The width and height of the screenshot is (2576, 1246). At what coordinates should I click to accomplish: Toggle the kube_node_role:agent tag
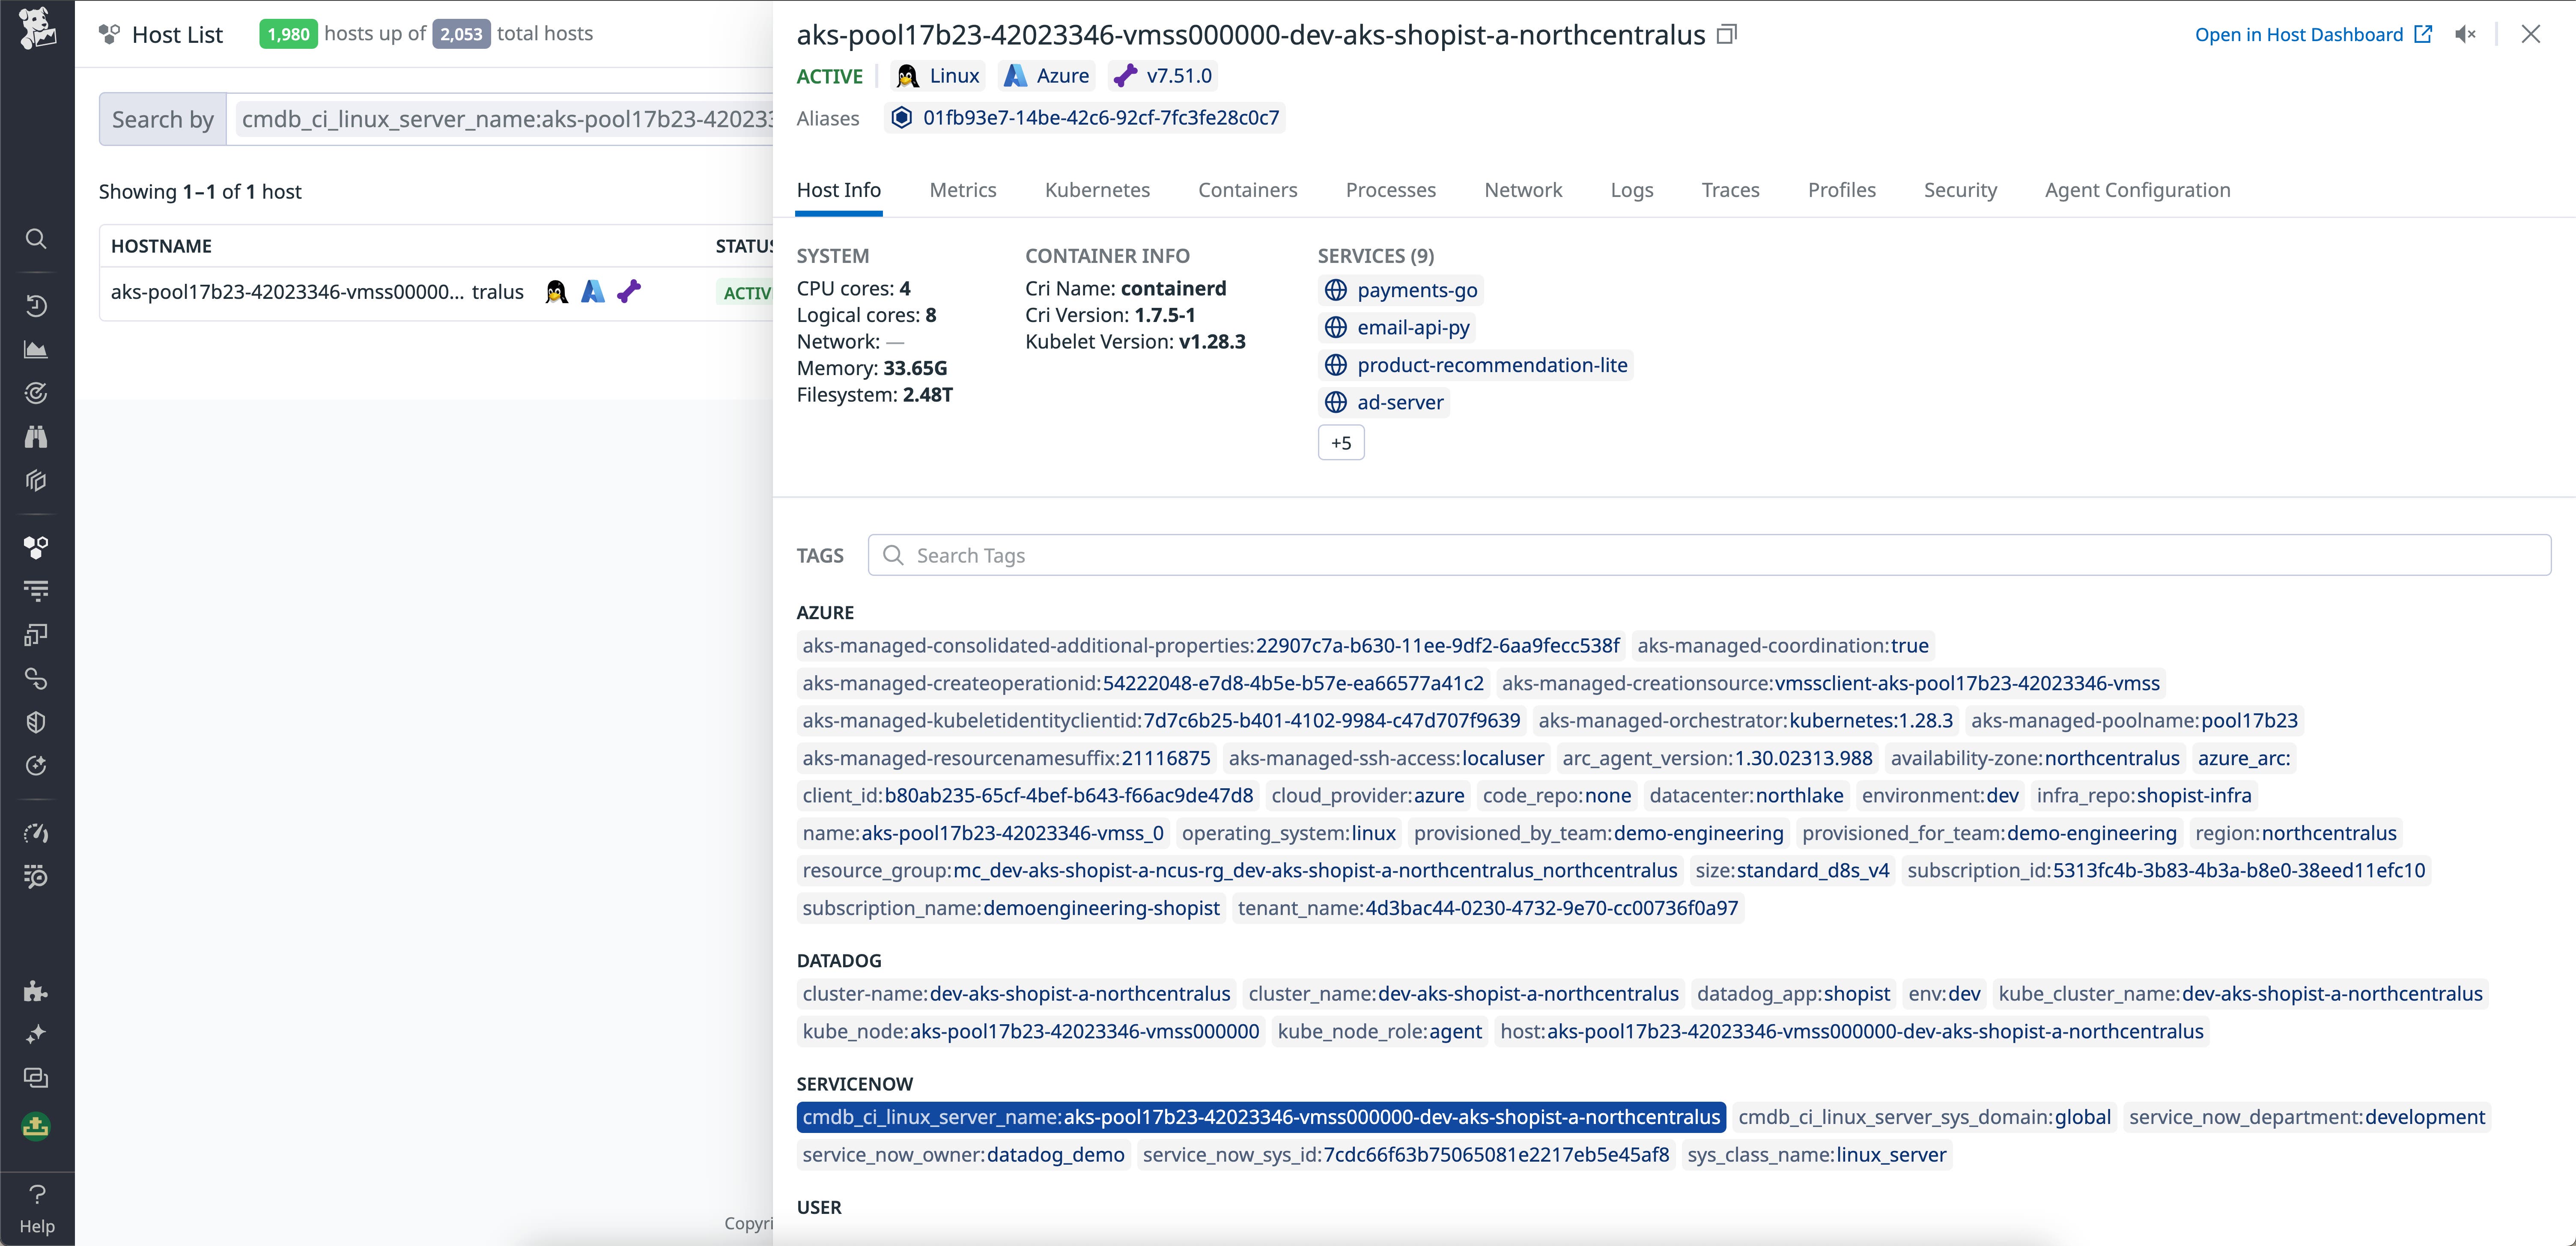pyautogui.click(x=1380, y=1031)
